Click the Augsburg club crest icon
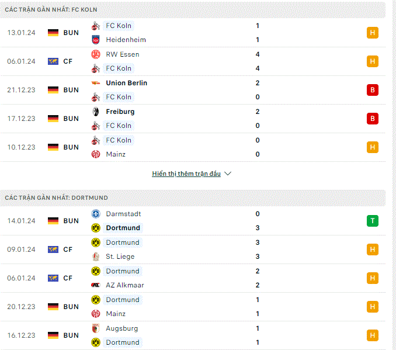Image resolution: width=396 pixels, height=350 pixels. pos(96,328)
